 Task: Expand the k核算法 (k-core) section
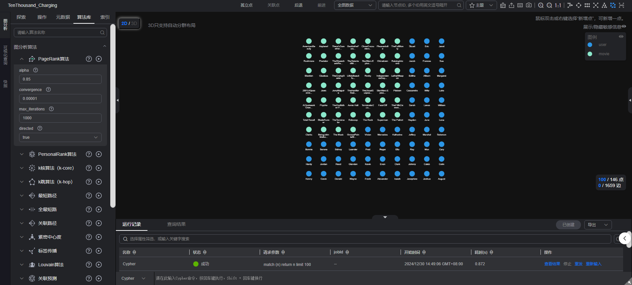click(22, 168)
